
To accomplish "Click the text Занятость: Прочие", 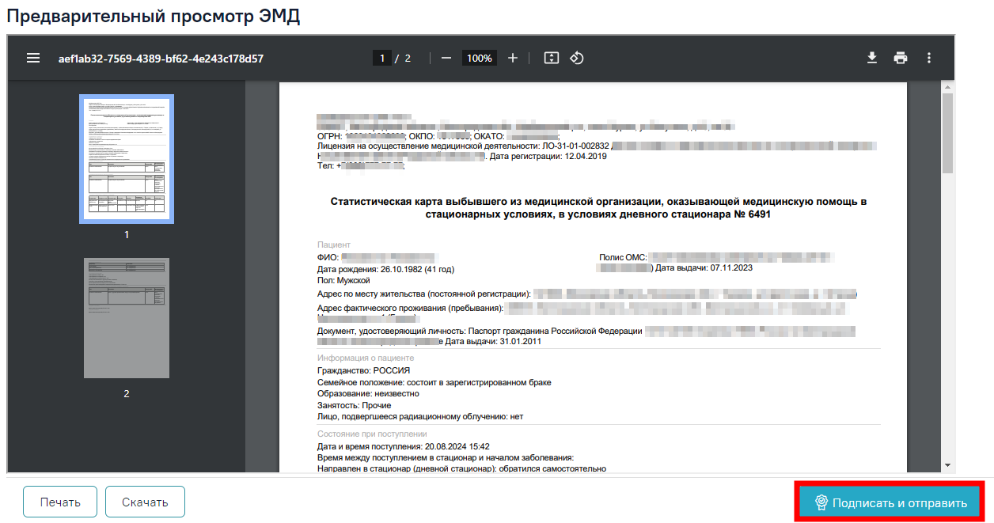I will 355,405.
